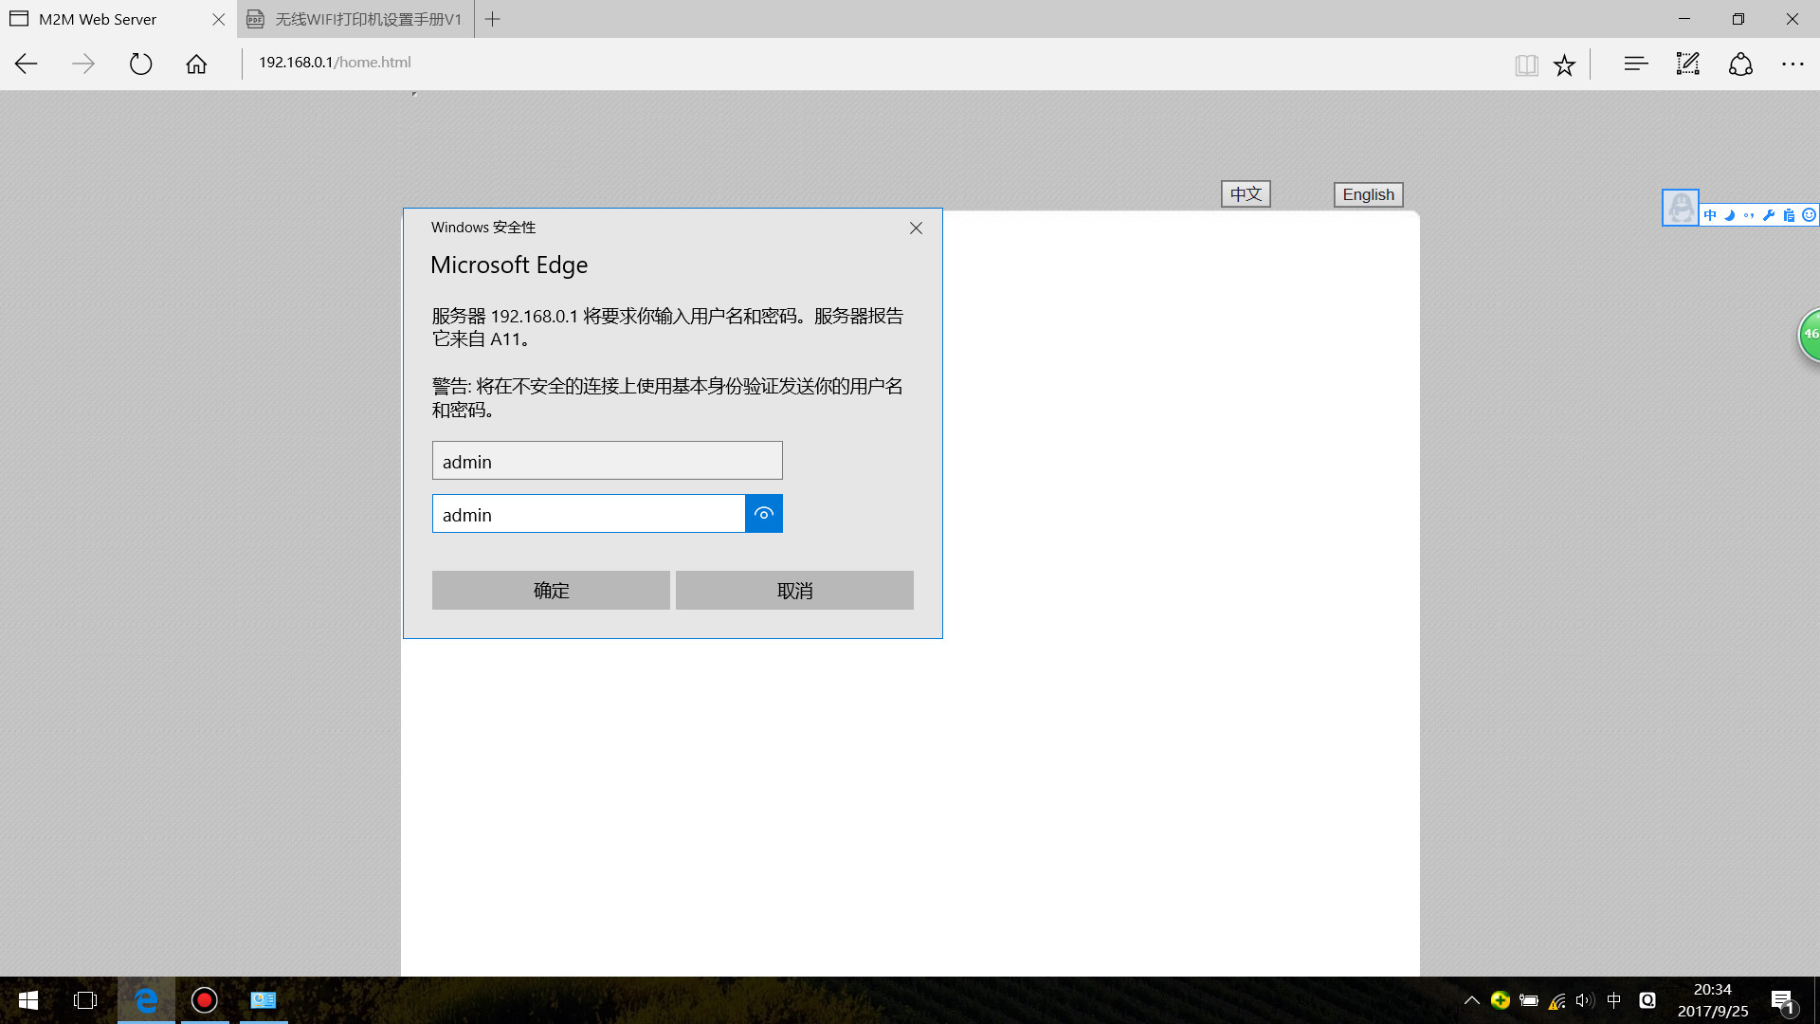Click the username field containing admin
The width and height of the screenshot is (1820, 1024).
click(607, 461)
